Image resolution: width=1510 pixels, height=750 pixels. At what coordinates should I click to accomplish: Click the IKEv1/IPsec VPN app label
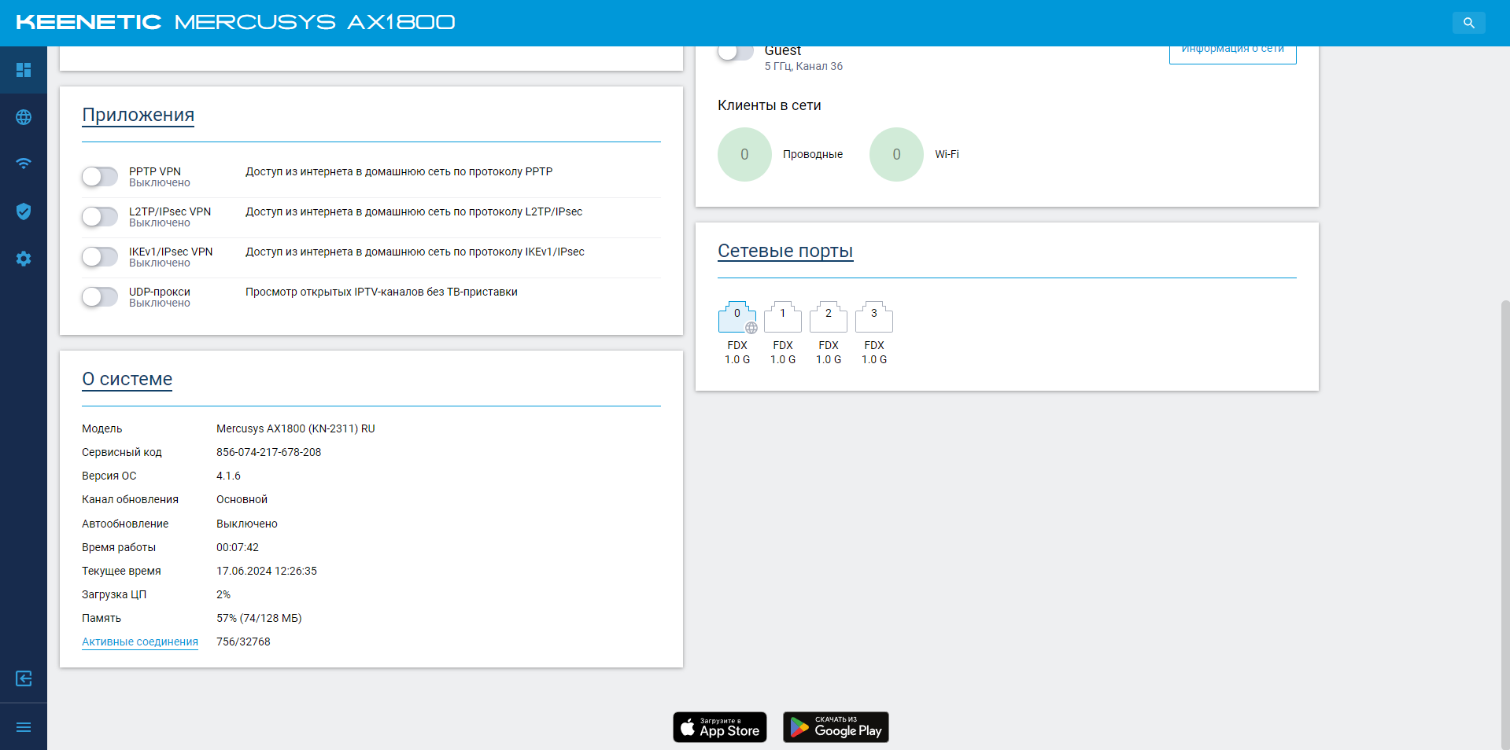[171, 252]
